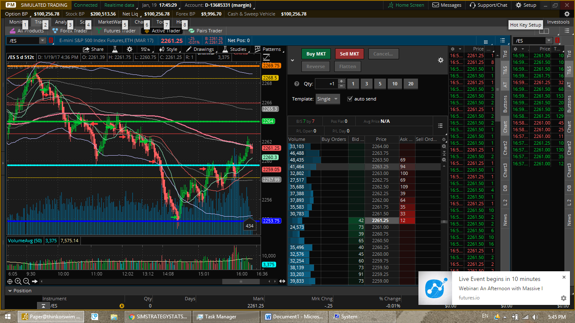Zoom in the chart with magnifier plus
The image size is (575, 323).
click(18, 281)
